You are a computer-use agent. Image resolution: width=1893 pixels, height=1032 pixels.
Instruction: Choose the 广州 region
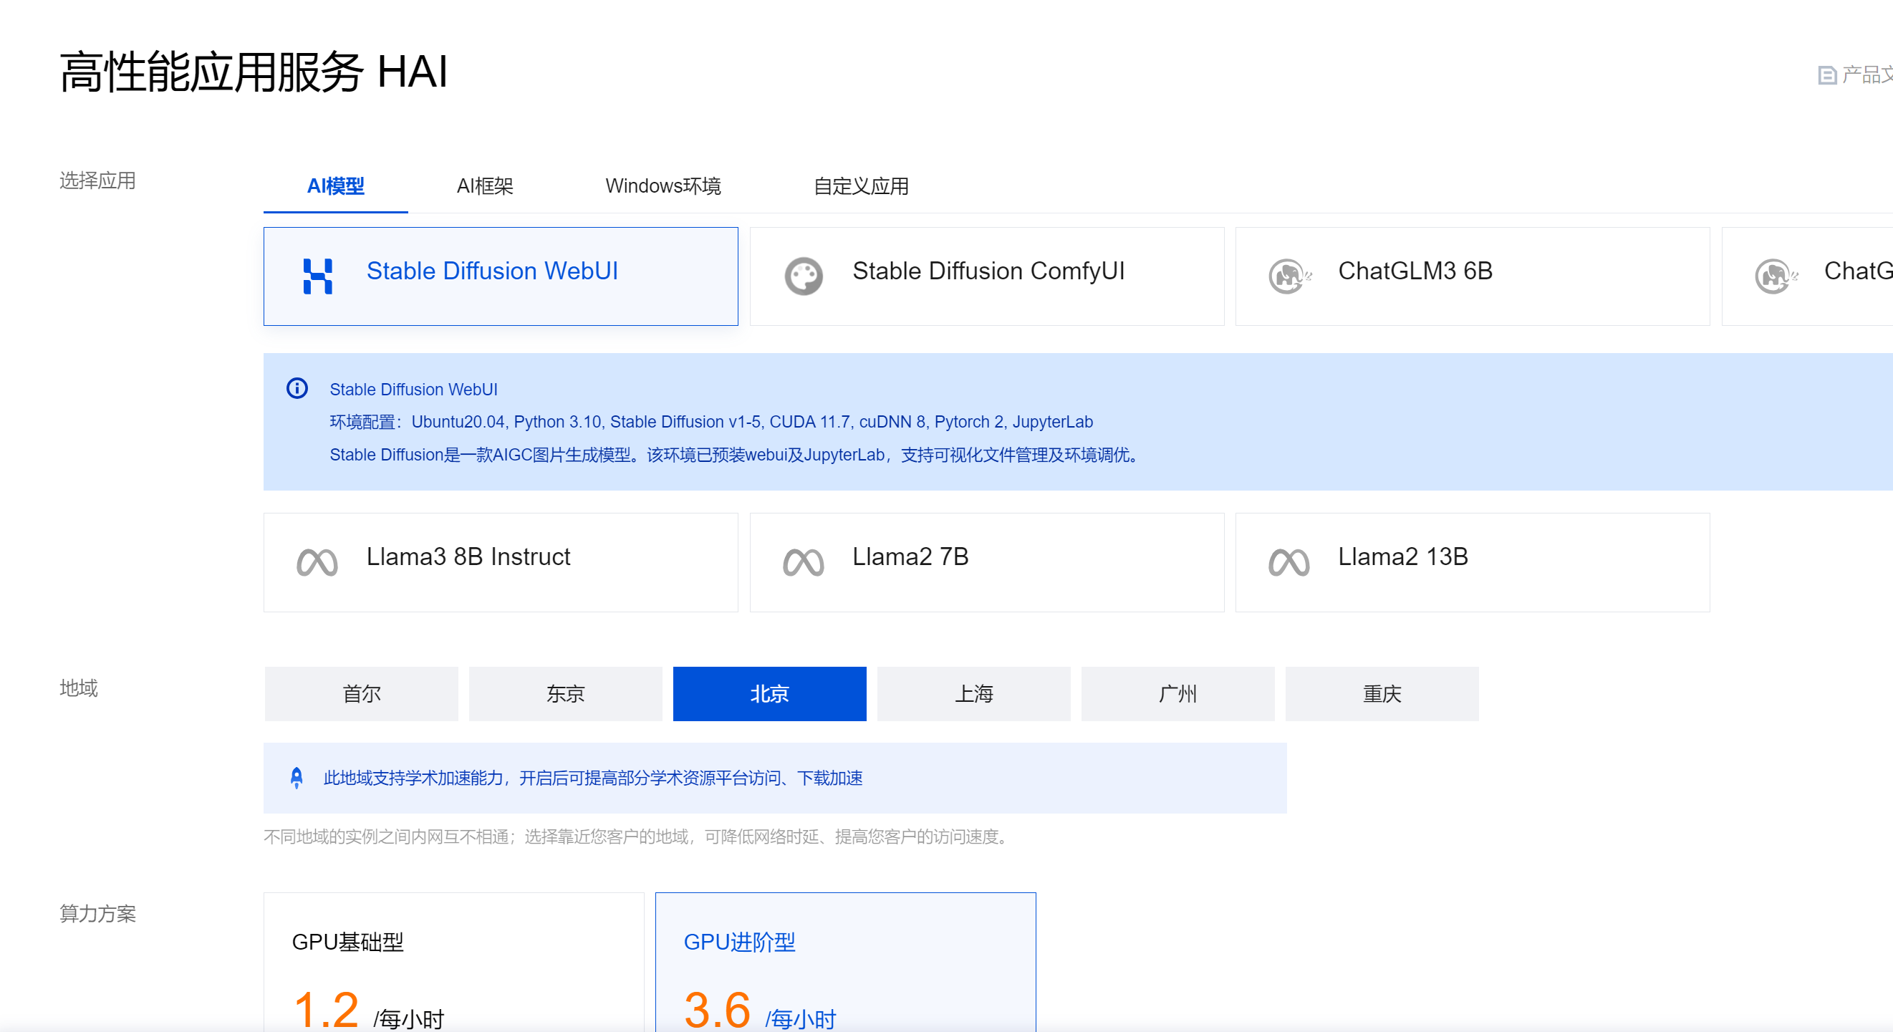[x=1177, y=693]
